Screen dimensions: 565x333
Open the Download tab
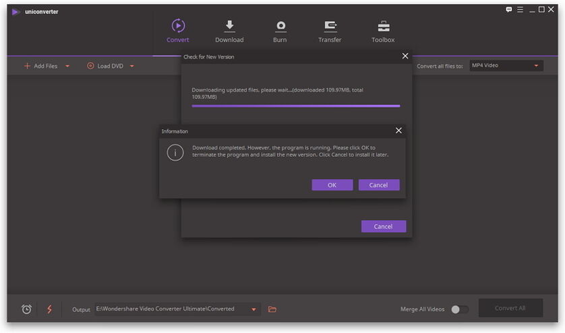[x=229, y=32]
